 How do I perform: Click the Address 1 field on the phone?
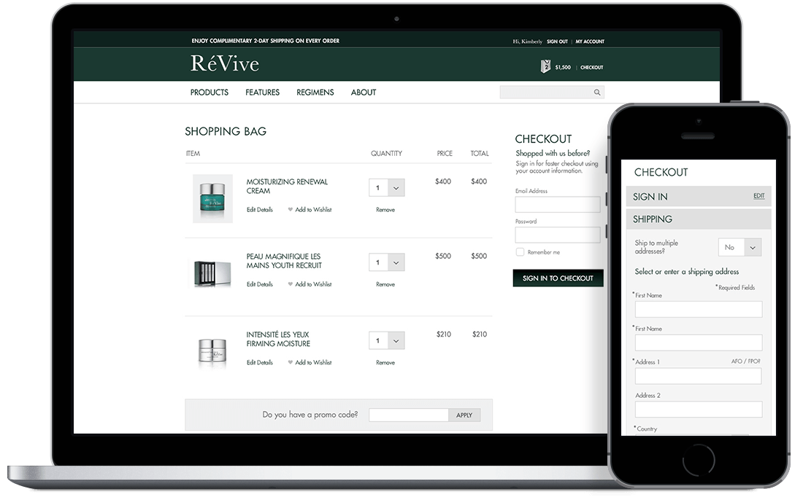[x=699, y=376]
